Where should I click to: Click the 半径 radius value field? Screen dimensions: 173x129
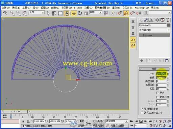(162, 74)
